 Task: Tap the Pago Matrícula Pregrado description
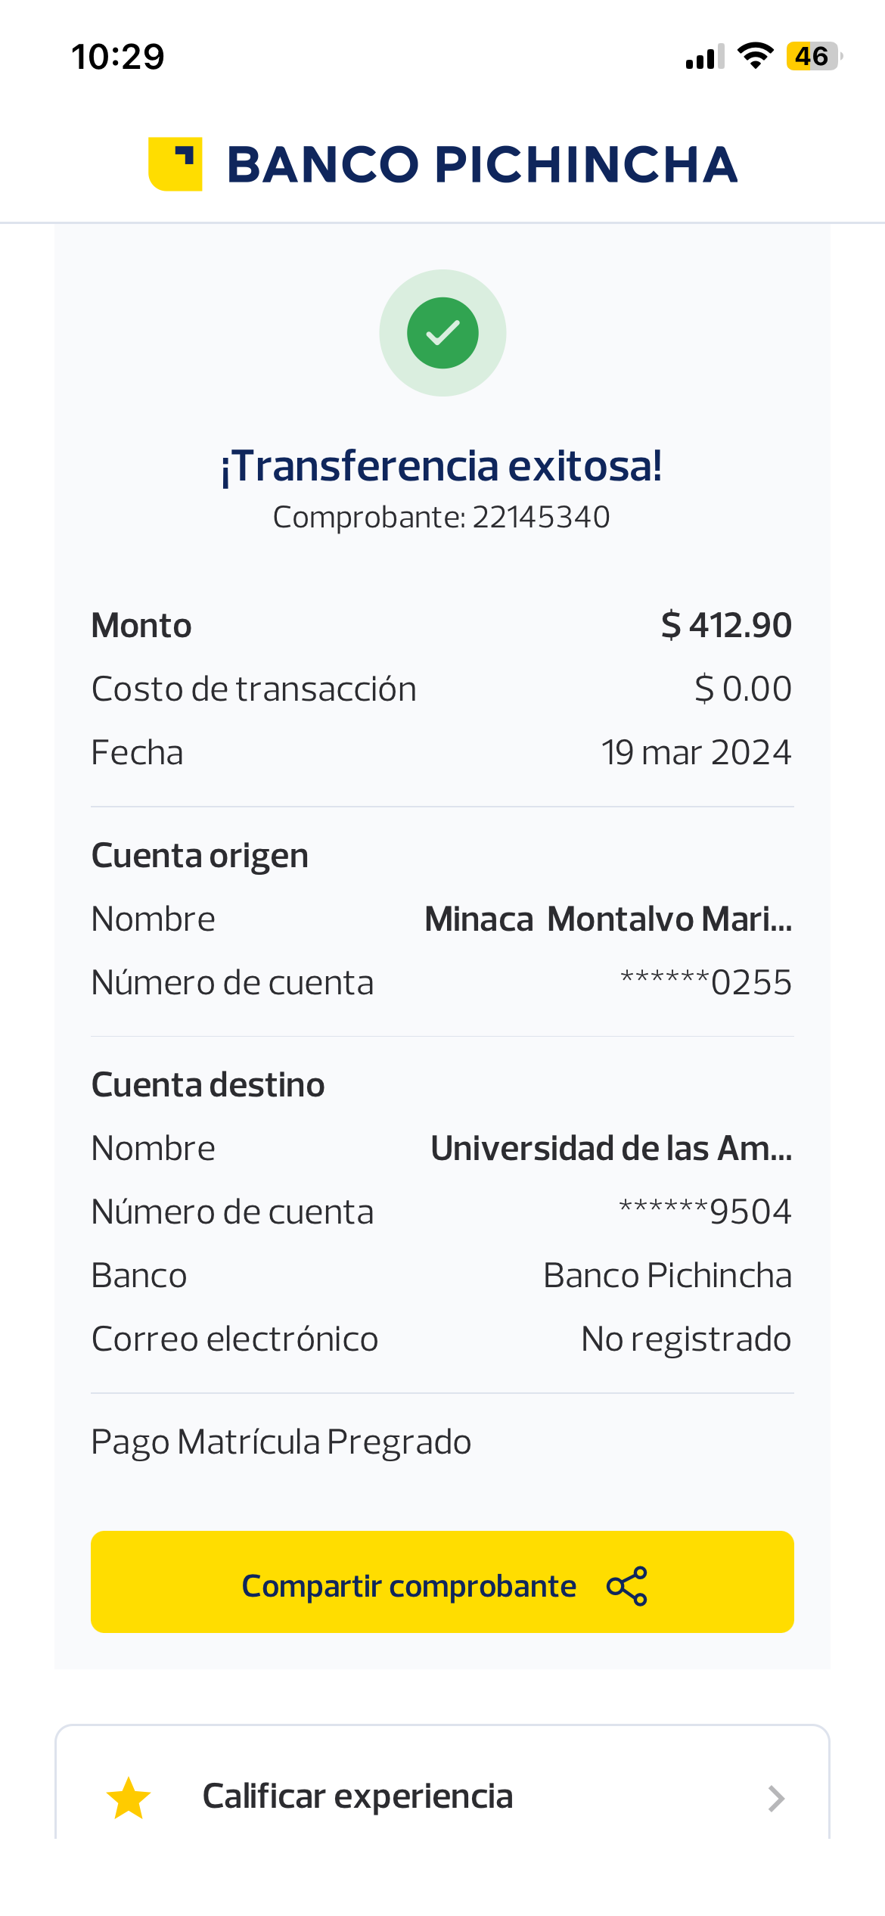click(281, 1442)
